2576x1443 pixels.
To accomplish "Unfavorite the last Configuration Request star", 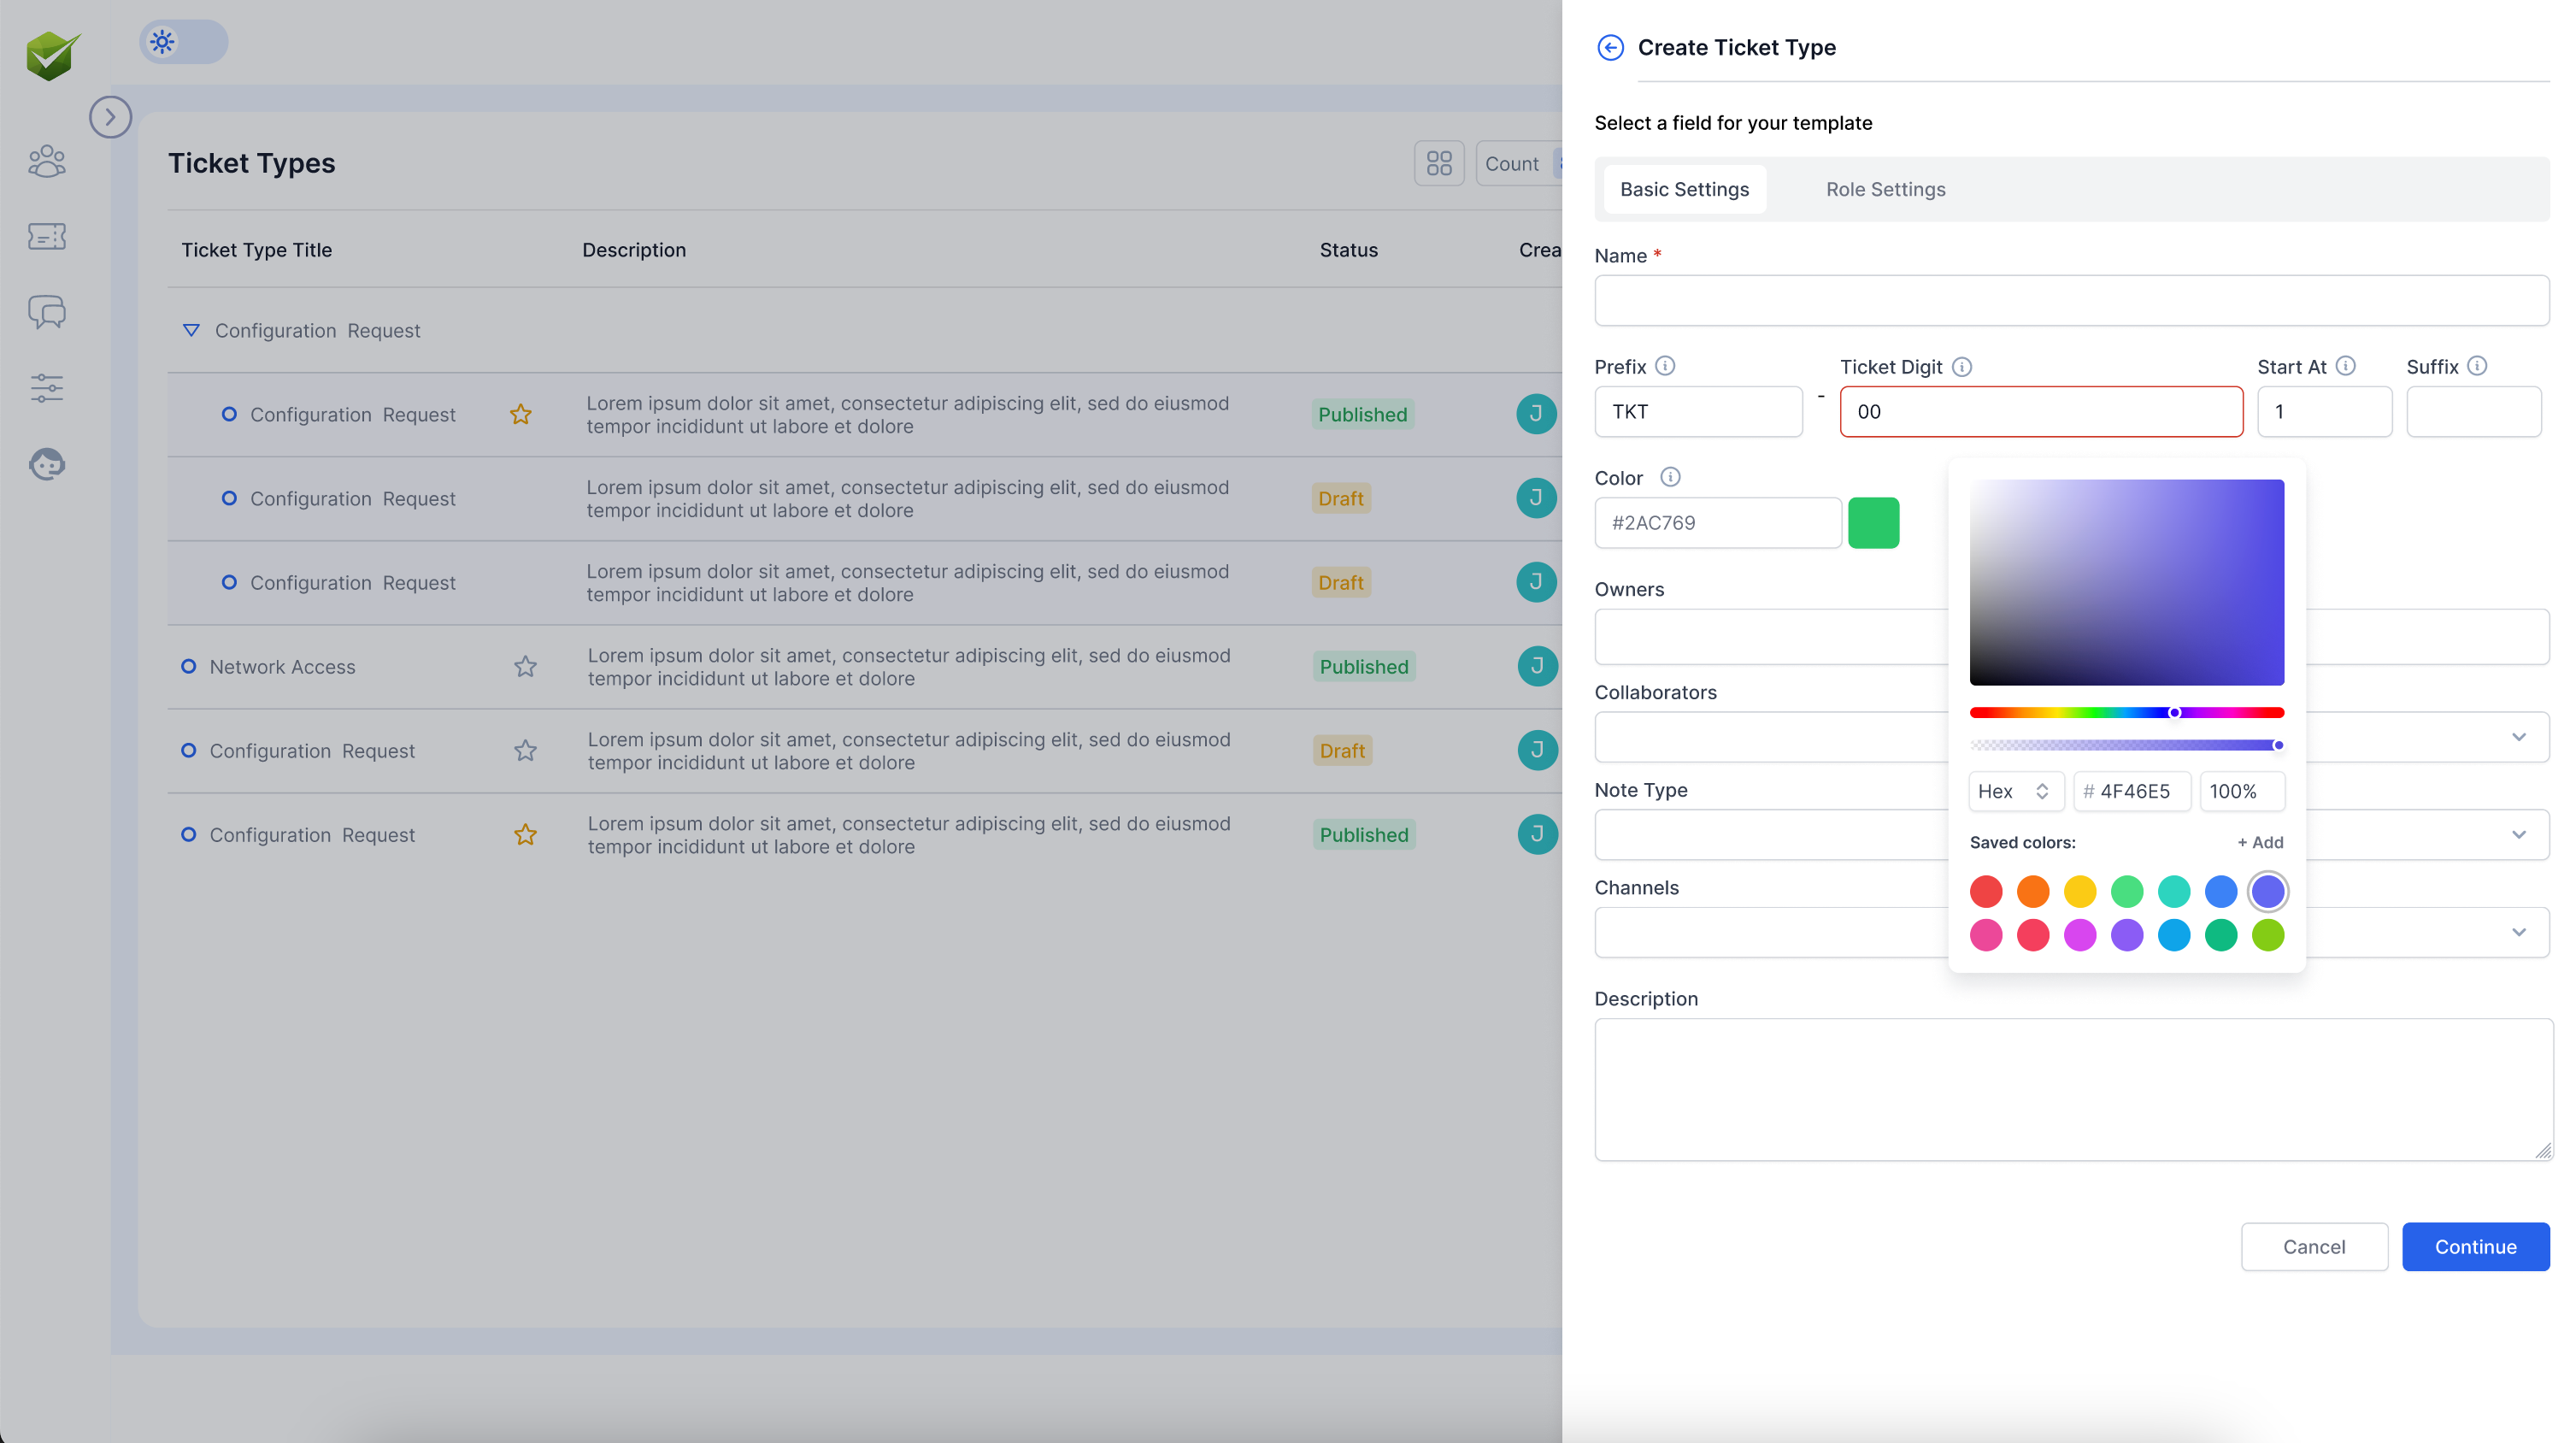I will point(526,834).
